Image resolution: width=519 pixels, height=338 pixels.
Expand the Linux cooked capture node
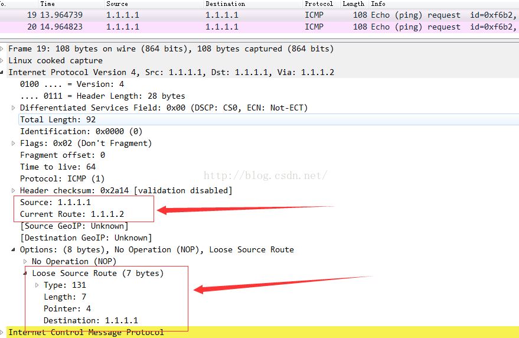pyautogui.click(x=3, y=61)
